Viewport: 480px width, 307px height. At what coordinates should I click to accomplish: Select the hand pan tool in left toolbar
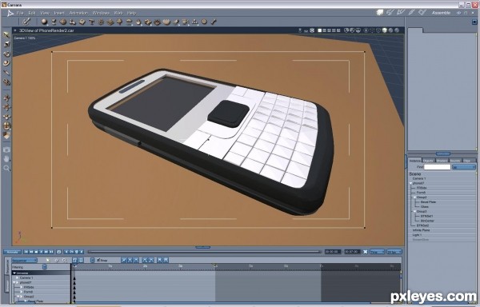6,159
